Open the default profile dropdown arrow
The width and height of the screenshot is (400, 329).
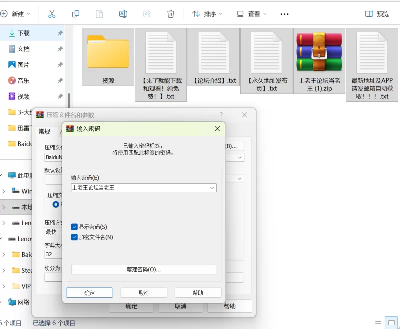tap(240, 179)
